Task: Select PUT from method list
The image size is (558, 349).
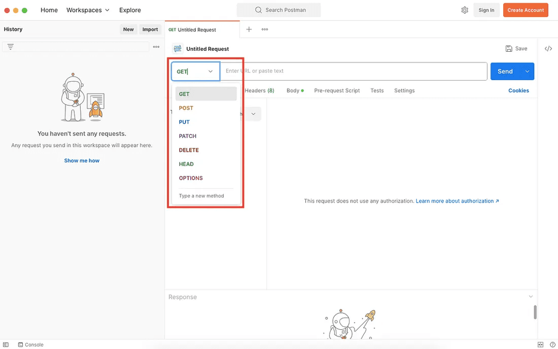Action: pos(206,122)
